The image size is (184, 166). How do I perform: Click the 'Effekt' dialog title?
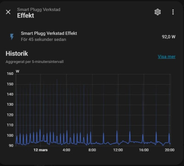(x=26, y=16)
